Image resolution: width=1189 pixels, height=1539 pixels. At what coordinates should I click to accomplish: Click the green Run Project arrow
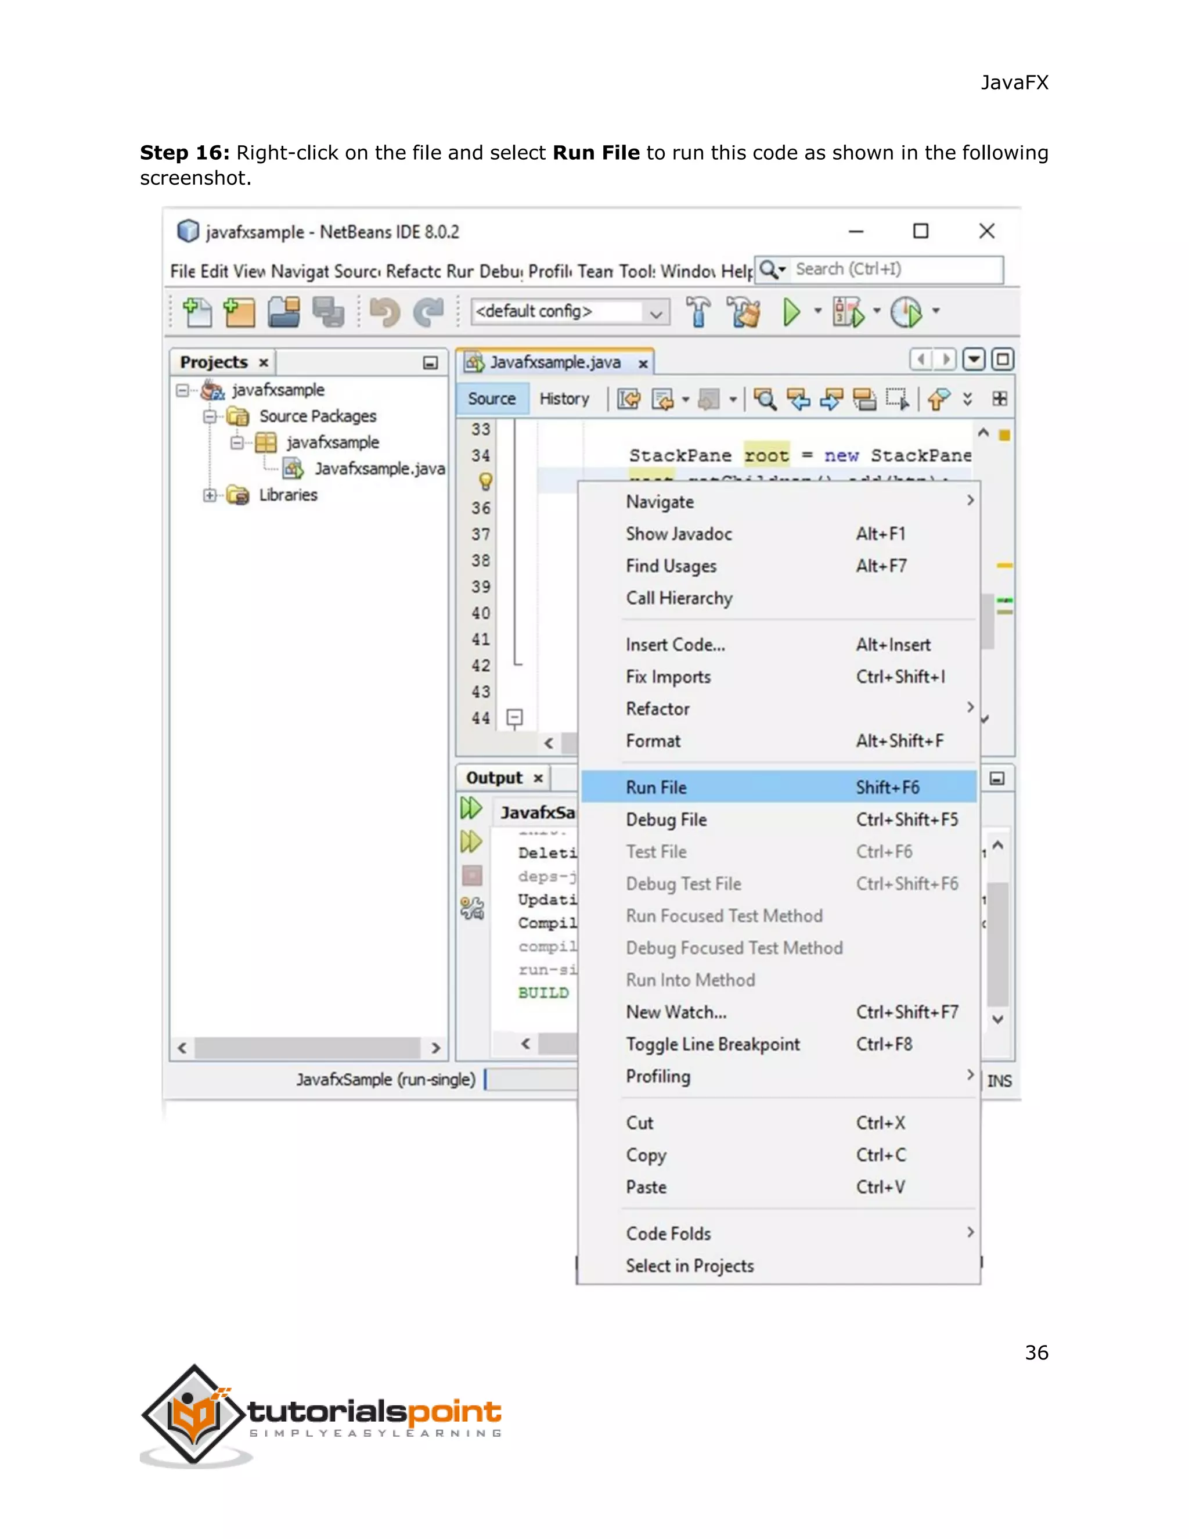pos(791,311)
